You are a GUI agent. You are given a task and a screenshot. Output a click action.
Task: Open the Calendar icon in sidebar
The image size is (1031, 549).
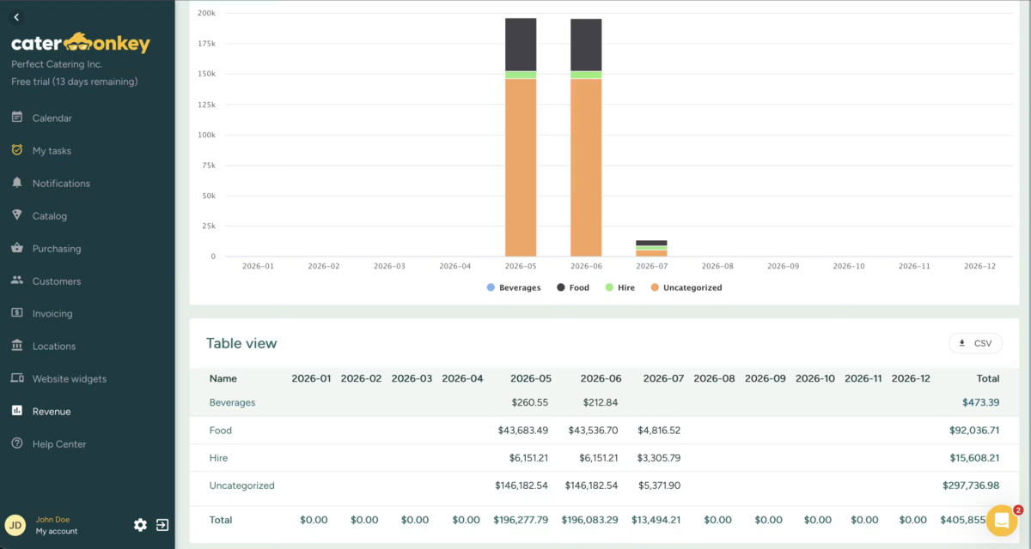[17, 118]
